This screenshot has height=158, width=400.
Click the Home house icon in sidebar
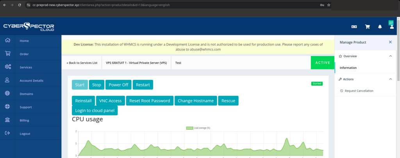8,40
